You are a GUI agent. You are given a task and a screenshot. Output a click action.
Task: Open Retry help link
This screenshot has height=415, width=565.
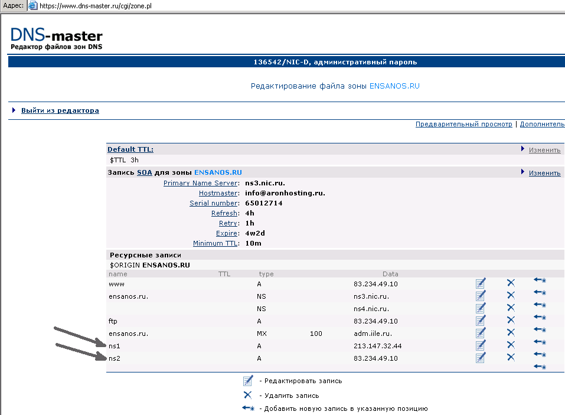(x=228, y=223)
